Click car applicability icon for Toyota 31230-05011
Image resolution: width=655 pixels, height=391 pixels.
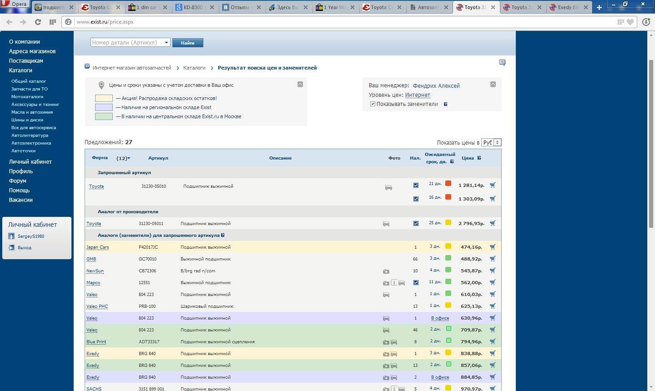386,224
